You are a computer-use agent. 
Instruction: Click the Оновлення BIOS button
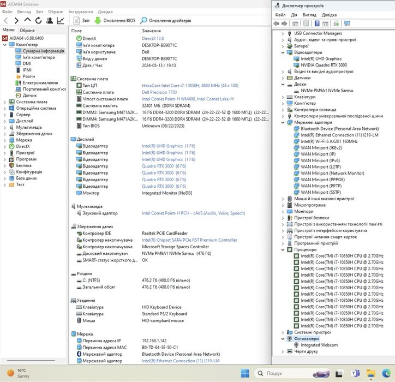(x=115, y=20)
